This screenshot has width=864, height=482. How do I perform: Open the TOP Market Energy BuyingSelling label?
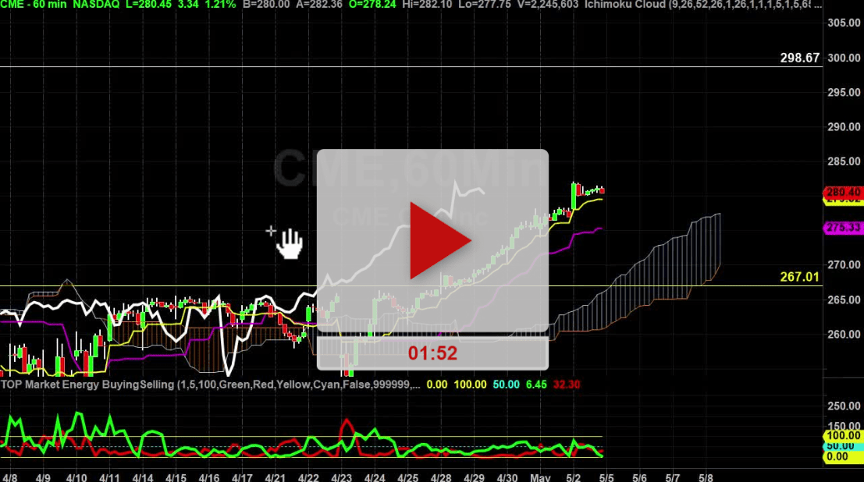(x=210, y=385)
